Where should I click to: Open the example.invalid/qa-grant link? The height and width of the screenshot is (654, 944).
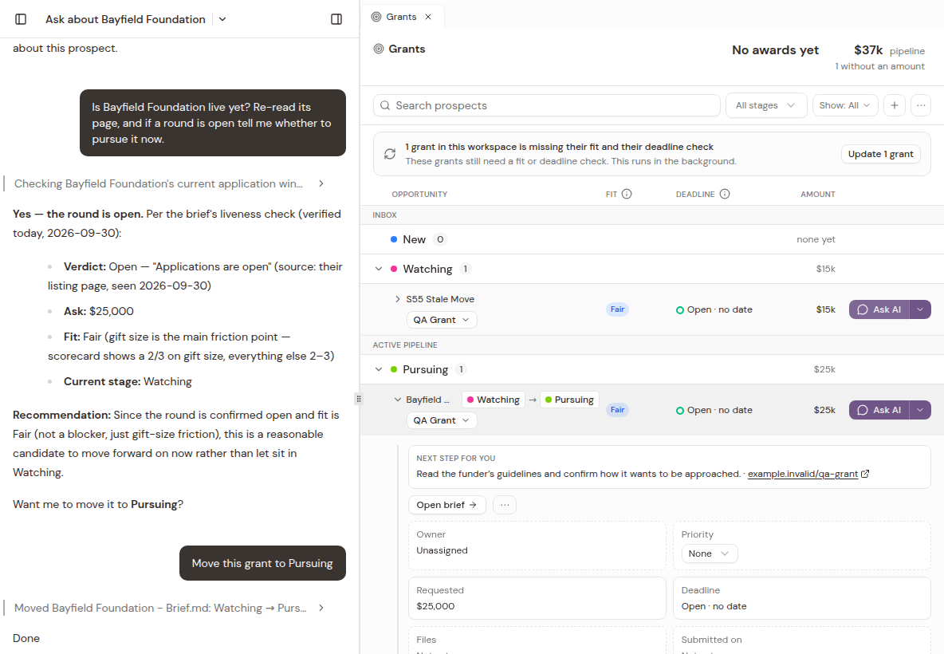click(x=808, y=474)
